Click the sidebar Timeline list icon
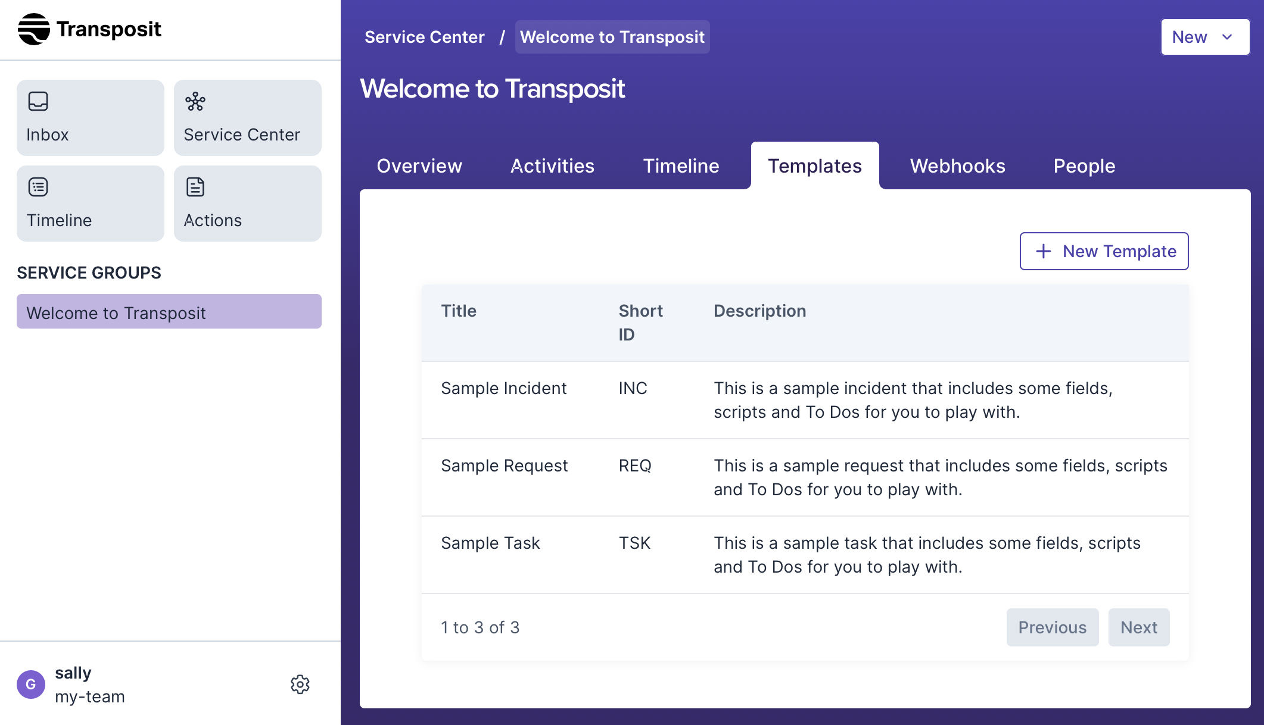This screenshot has height=725, width=1264. tap(38, 187)
